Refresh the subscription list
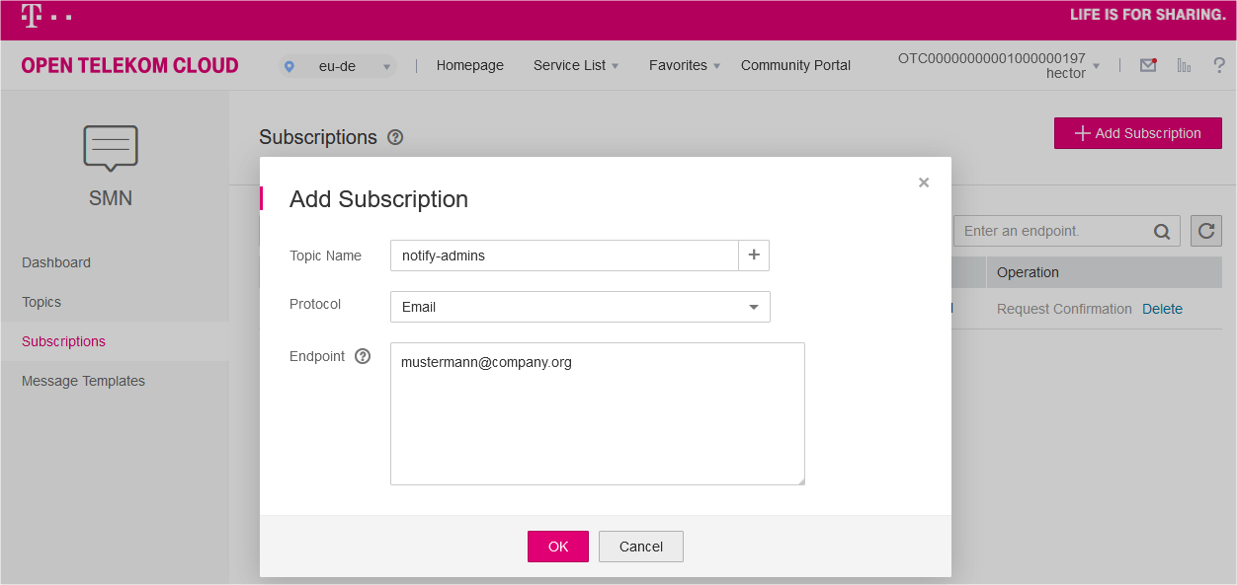This screenshot has height=585, width=1237. [x=1205, y=231]
